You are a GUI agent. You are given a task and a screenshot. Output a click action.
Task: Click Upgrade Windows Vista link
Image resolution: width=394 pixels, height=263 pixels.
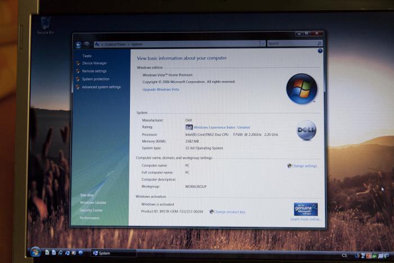click(160, 90)
